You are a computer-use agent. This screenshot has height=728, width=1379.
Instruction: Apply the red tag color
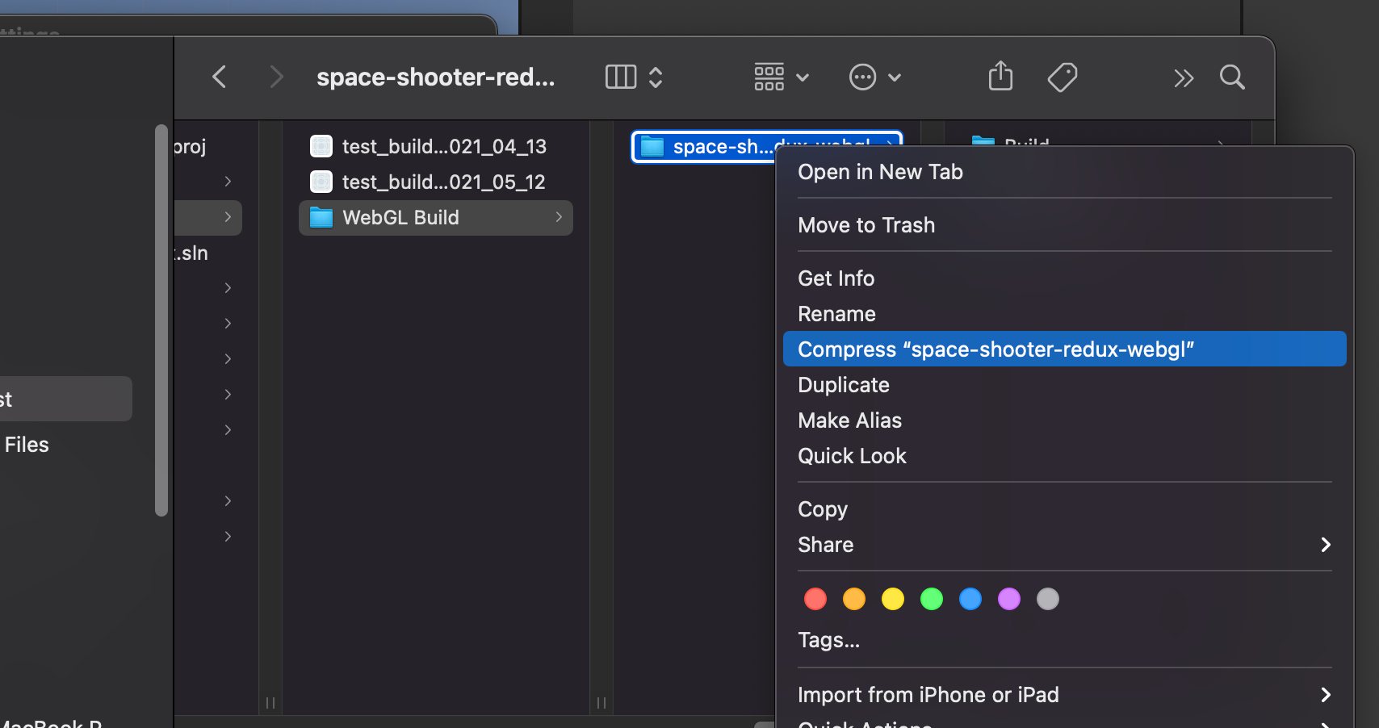coord(815,599)
